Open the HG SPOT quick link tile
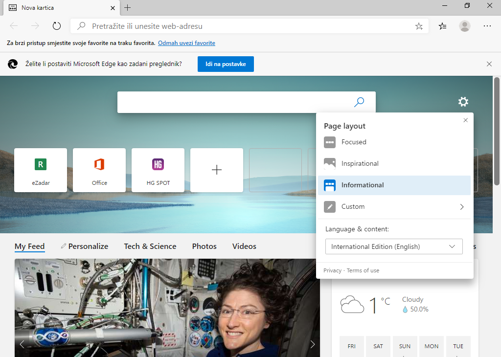 pos(158,170)
